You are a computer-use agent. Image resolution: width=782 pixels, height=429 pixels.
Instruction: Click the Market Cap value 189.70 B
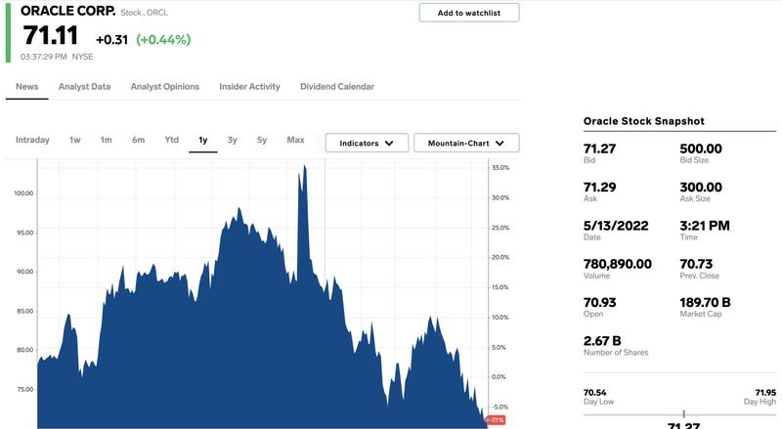tap(705, 302)
